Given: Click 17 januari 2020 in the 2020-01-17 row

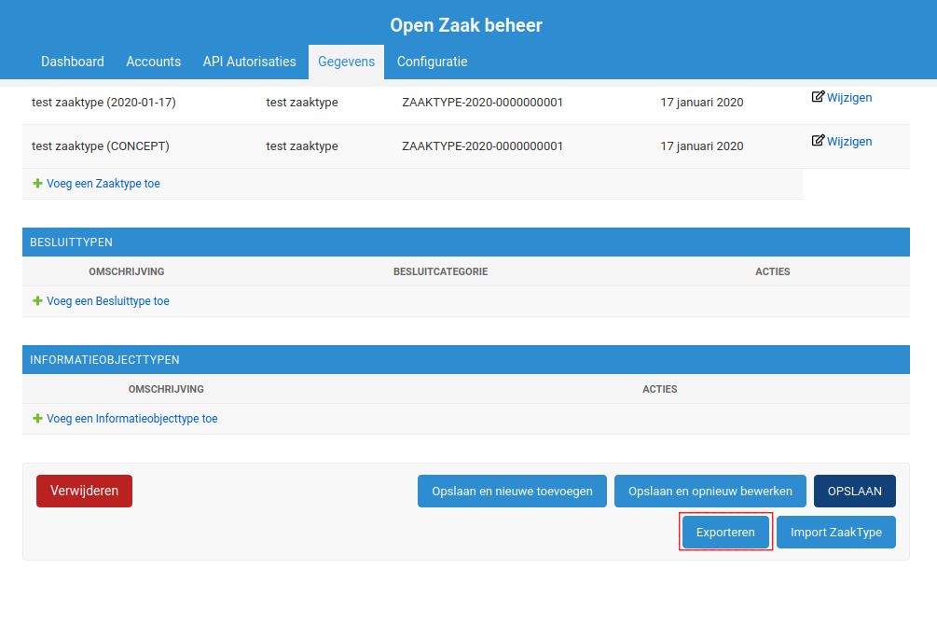Looking at the screenshot, I should [x=701, y=103].
